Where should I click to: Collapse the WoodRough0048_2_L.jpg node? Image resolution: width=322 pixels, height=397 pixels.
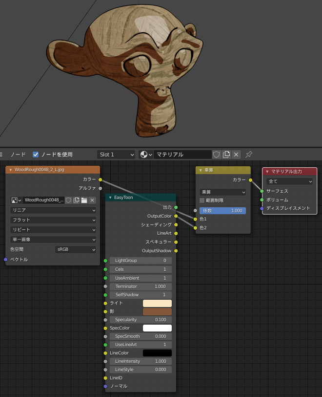click(11, 170)
